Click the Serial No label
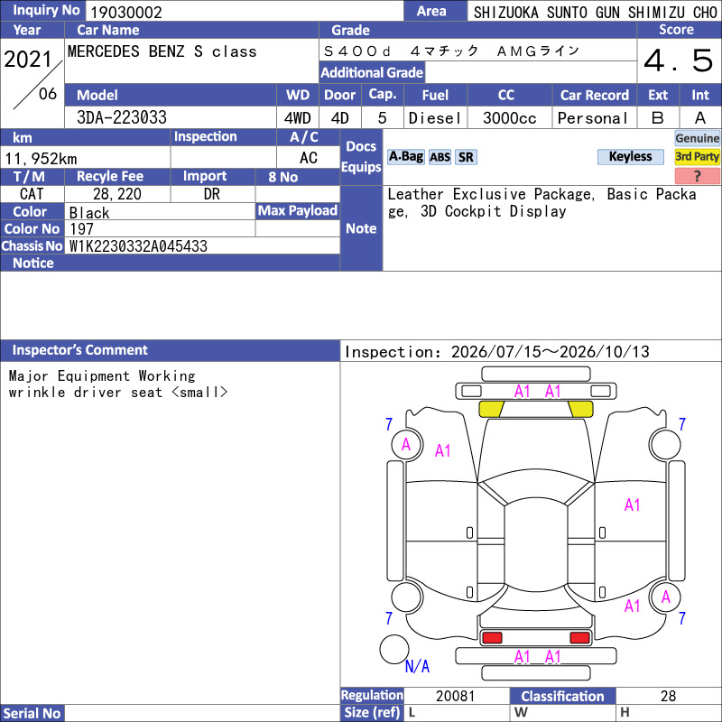The height and width of the screenshot is (722, 722). coord(32,713)
